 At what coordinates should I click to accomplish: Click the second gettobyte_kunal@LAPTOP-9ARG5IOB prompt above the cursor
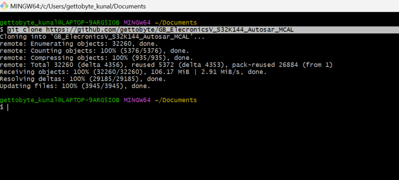(x=99, y=100)
